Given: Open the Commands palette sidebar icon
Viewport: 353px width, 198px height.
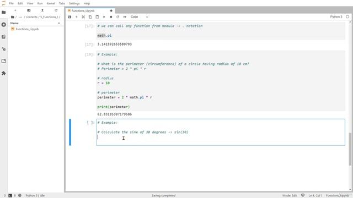Looking at the screenshot, I should coord(4,37).
